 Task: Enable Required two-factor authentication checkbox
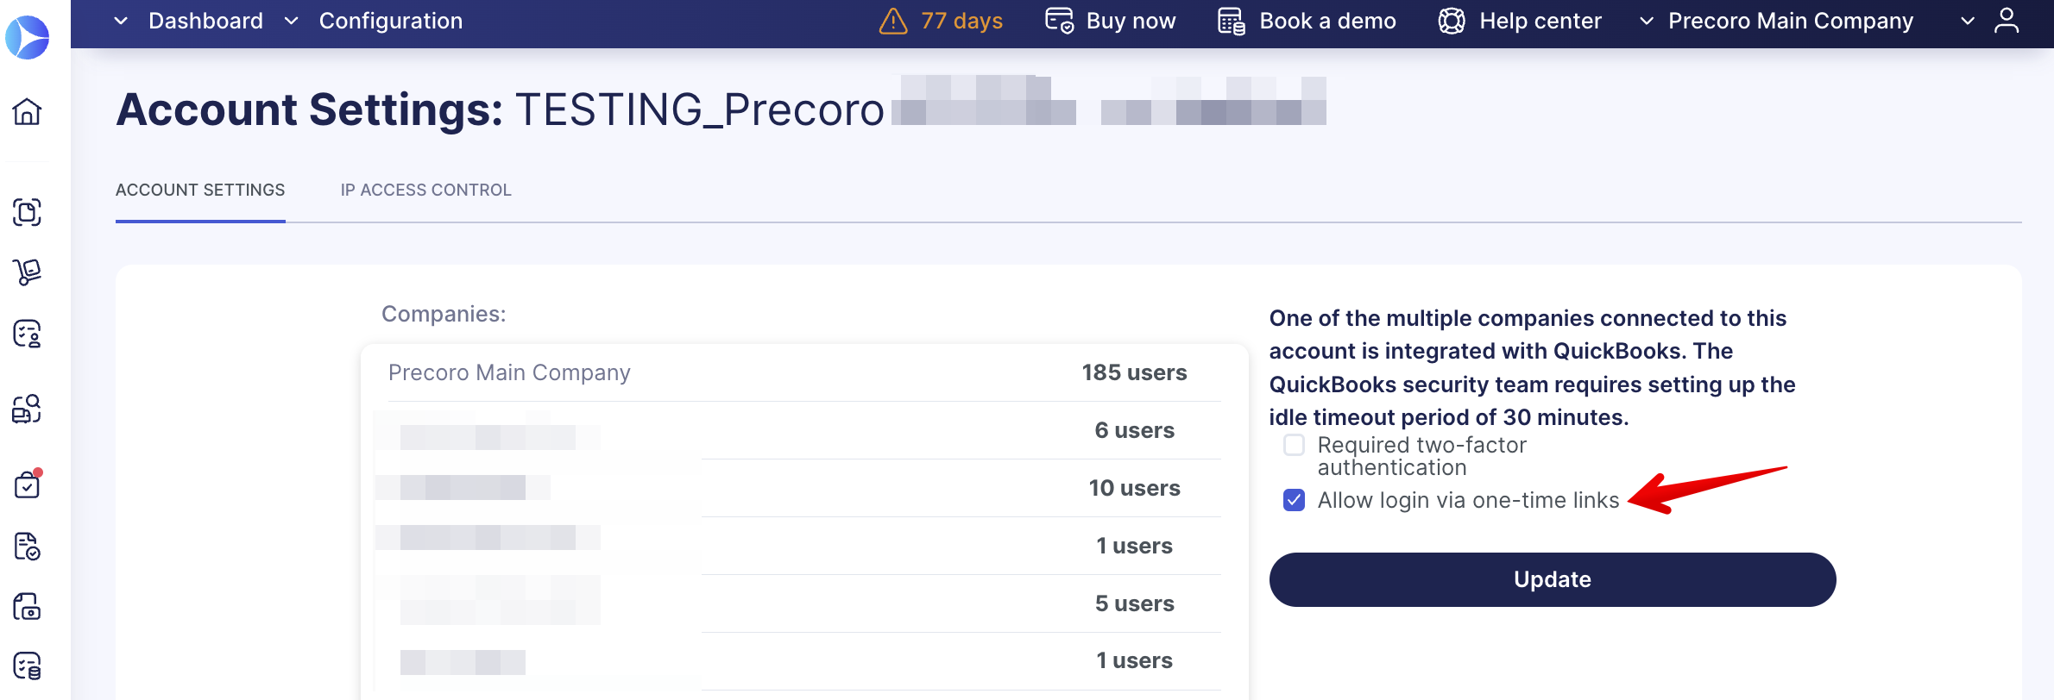pos(1294,445)
